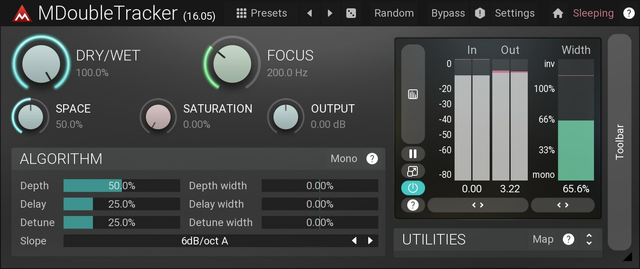Click the warning exclamation icon
The height and width of the screenshot is (269, 640).
point(480,13)
